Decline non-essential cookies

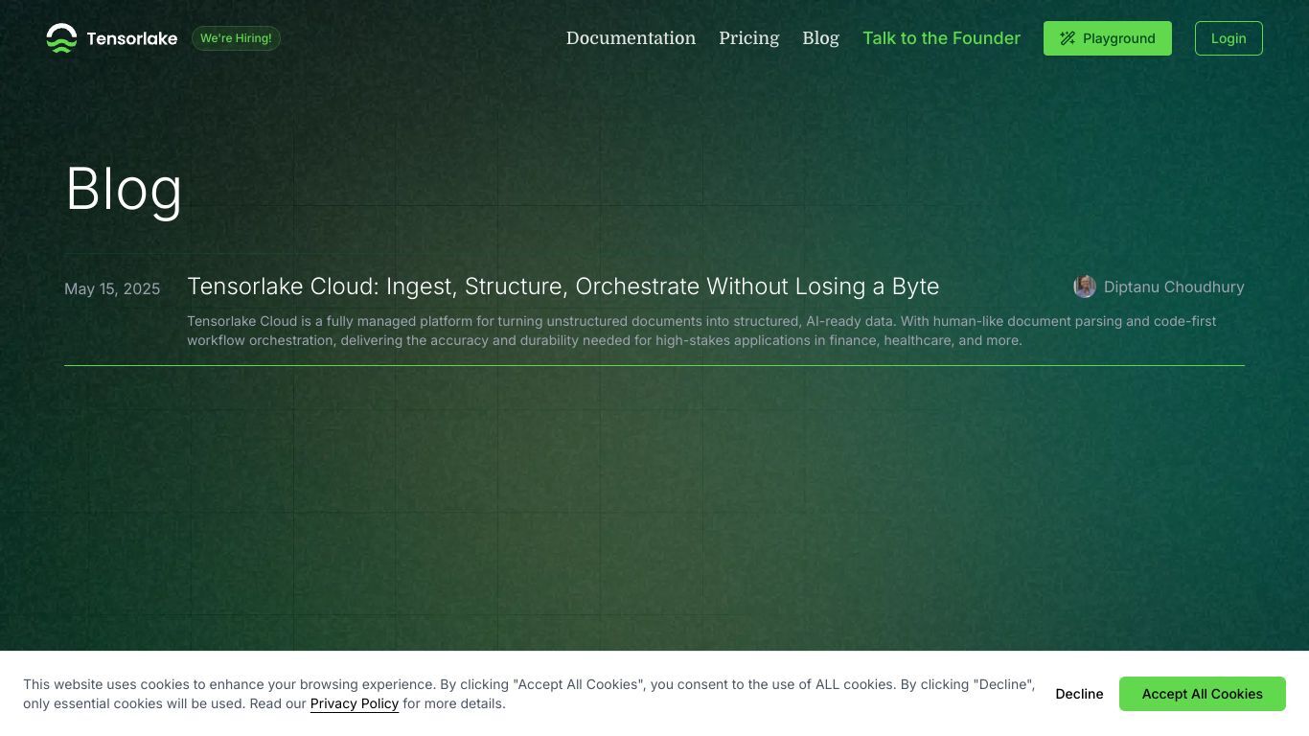[x=1079, y=694]
